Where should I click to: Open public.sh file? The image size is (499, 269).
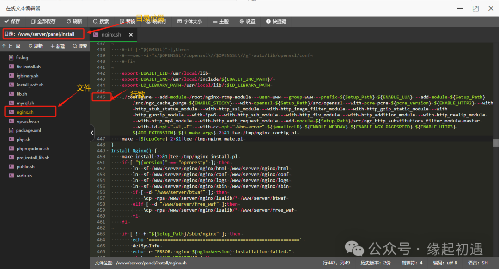tap(25, 166)
